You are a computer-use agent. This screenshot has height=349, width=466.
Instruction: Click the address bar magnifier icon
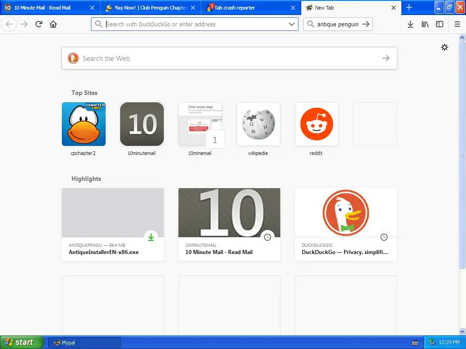pos(98,24)
